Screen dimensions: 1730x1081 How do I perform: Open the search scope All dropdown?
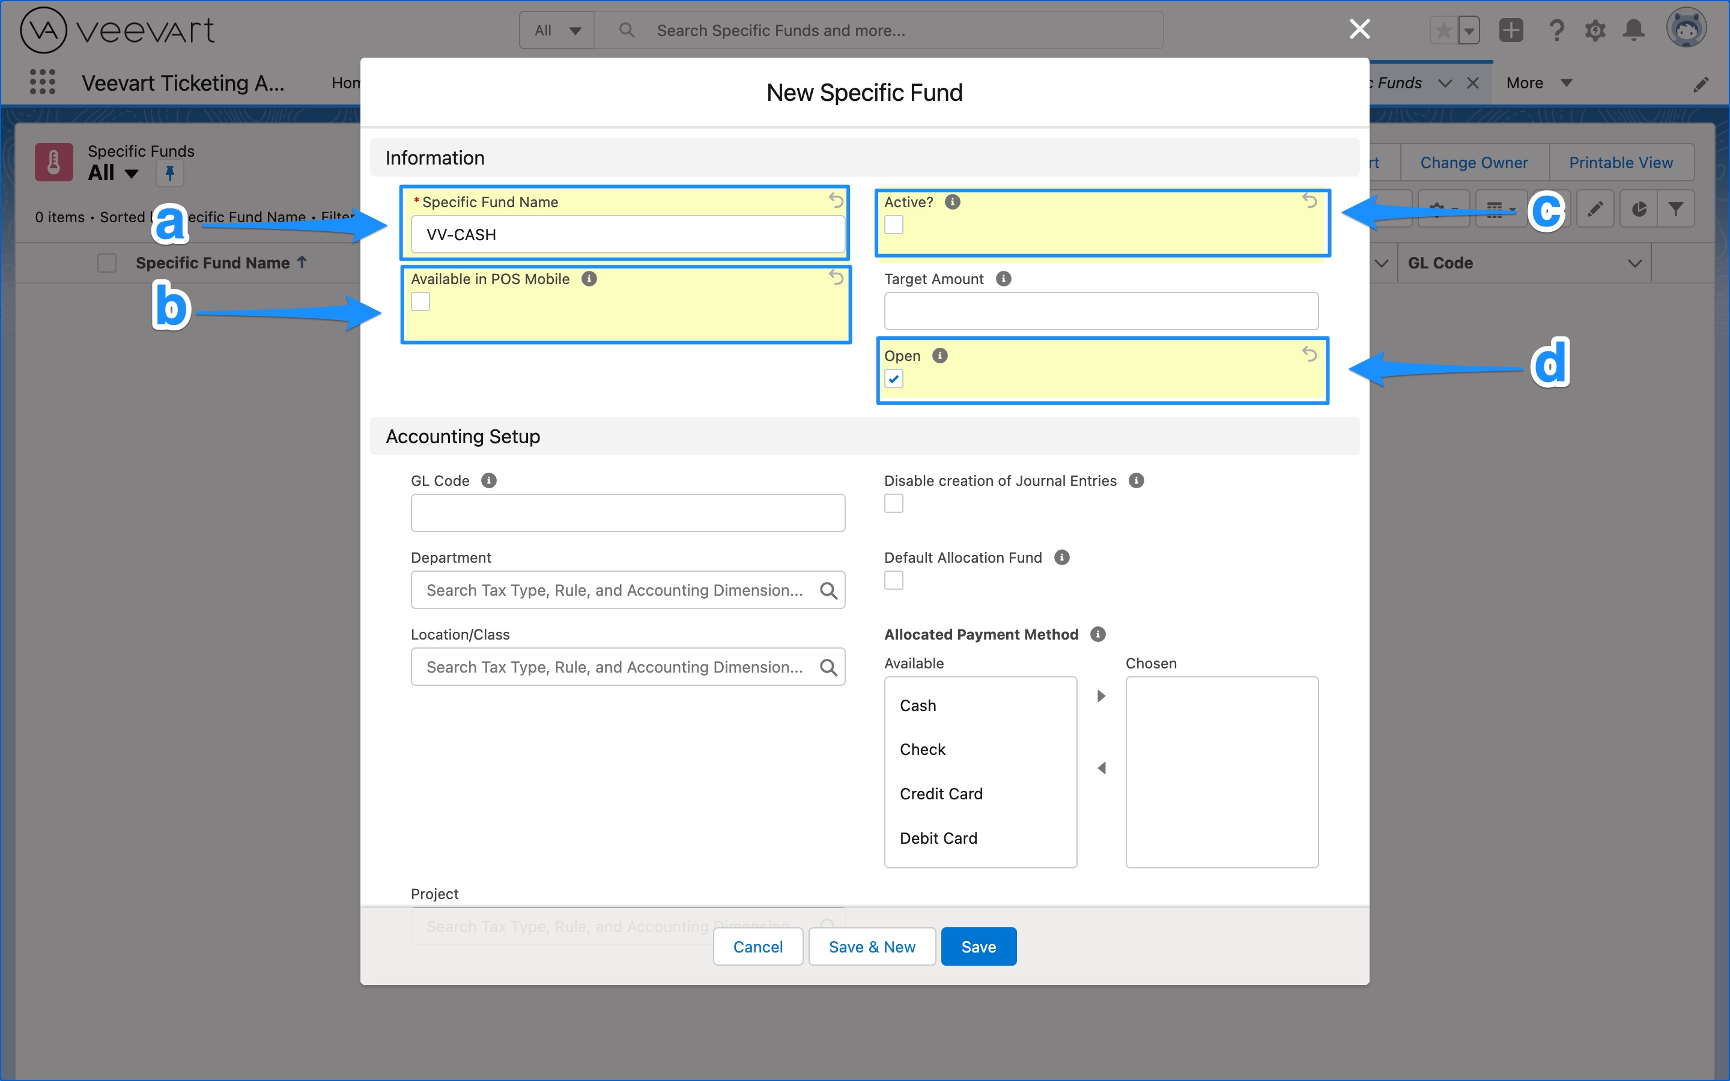point(556,30)
